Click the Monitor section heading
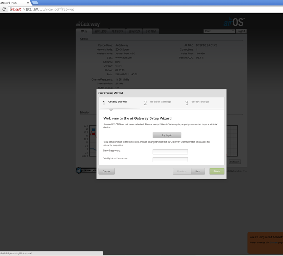The height and width of the screenshot is (256, 283). 85,112
